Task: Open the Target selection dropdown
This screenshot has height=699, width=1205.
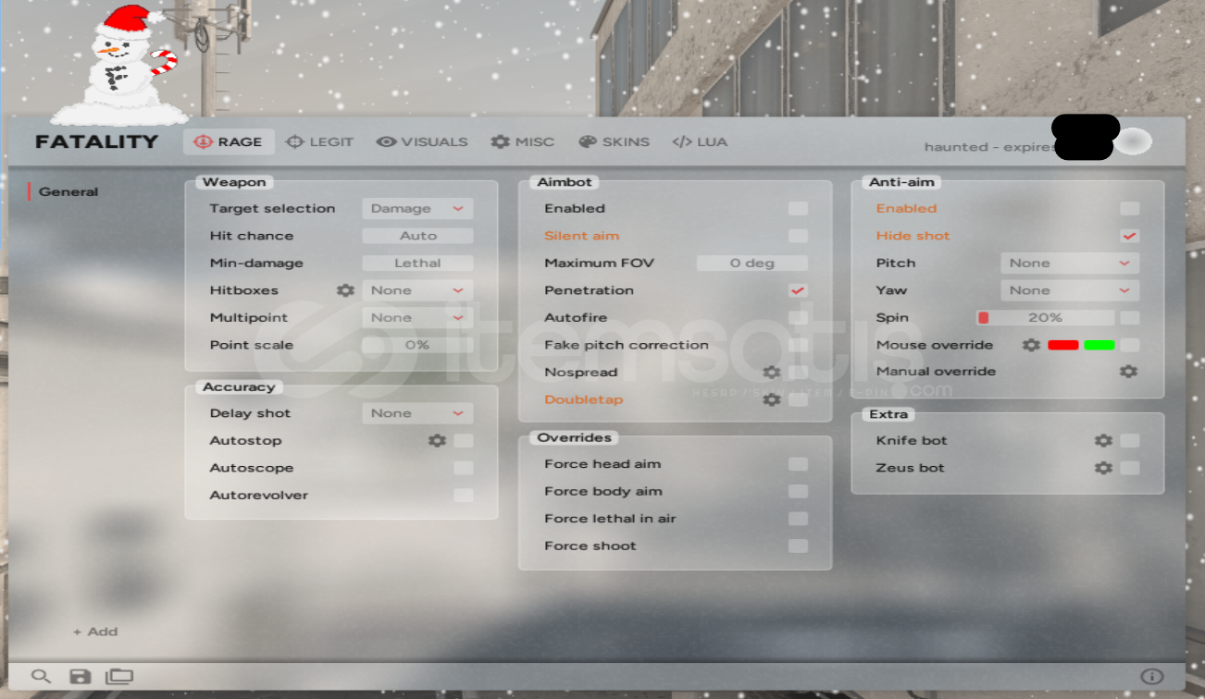Action: coord(417,209)
